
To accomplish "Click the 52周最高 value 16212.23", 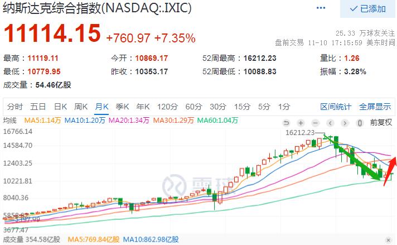I will coord(260,58).
